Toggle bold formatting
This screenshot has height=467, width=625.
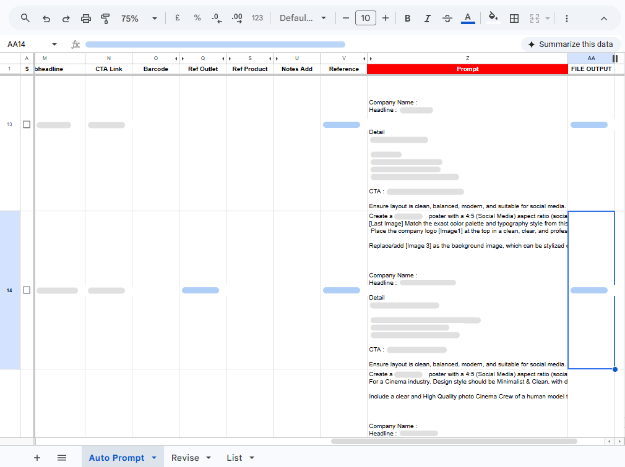pyautogui.click(x=407, y=19)
